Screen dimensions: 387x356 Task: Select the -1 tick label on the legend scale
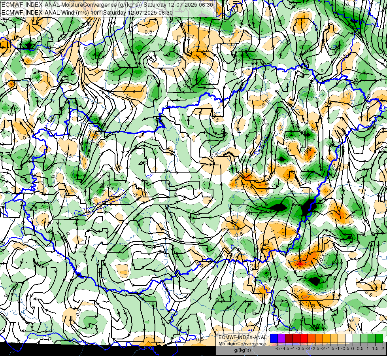[338, 348]
